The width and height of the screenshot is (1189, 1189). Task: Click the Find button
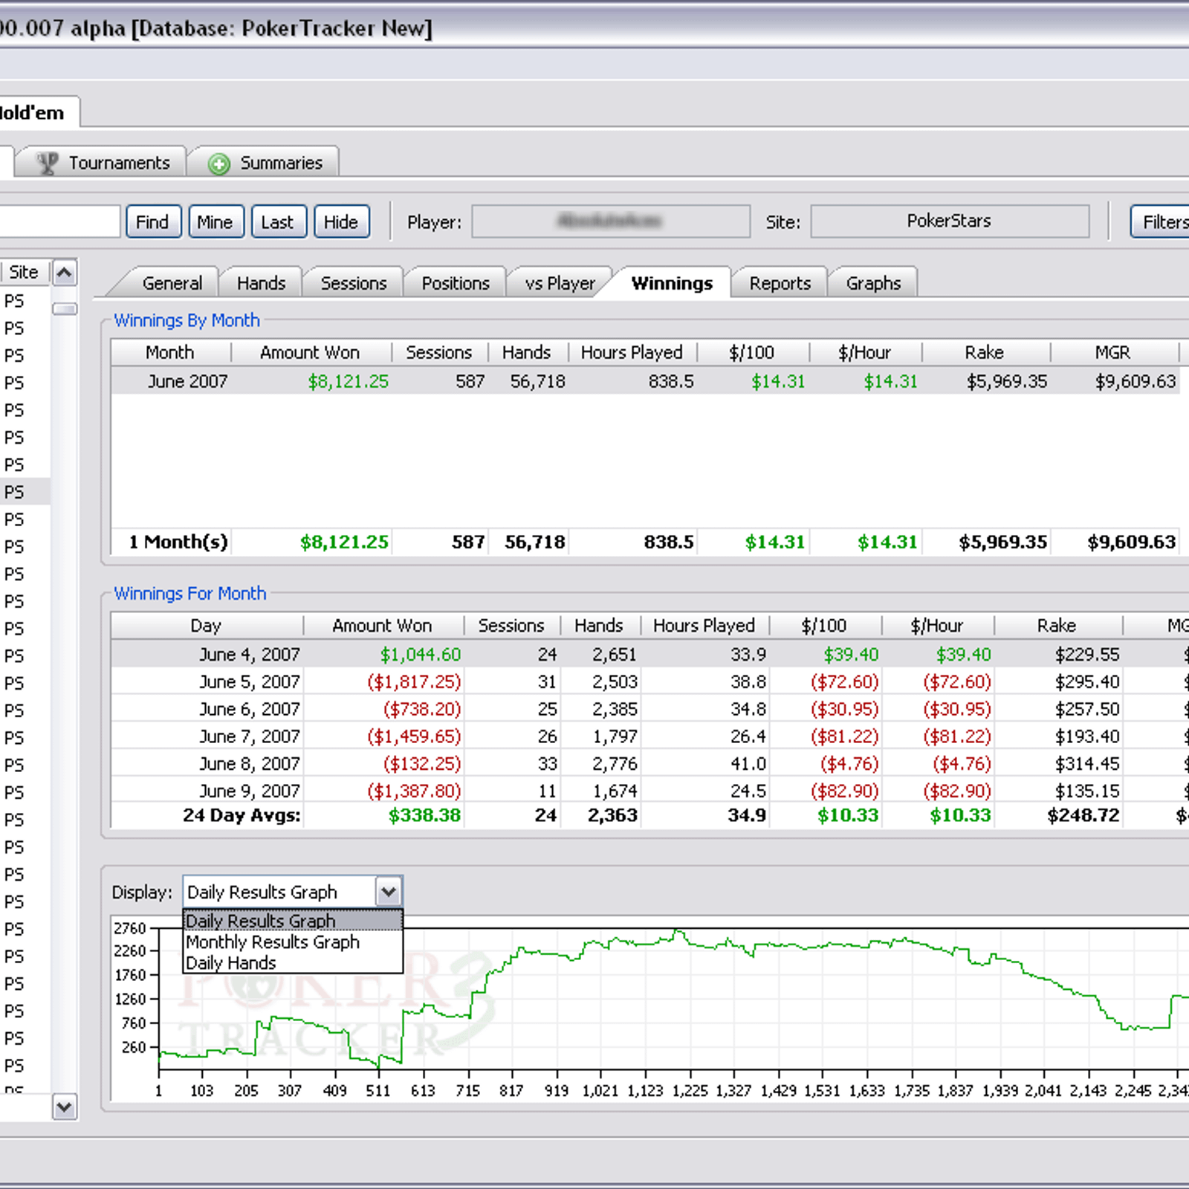coord(153,221)
